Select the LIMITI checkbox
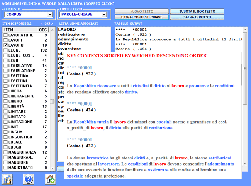Image resolution: width=251 pixels, height=186 pixels. [x=6, y=127]
